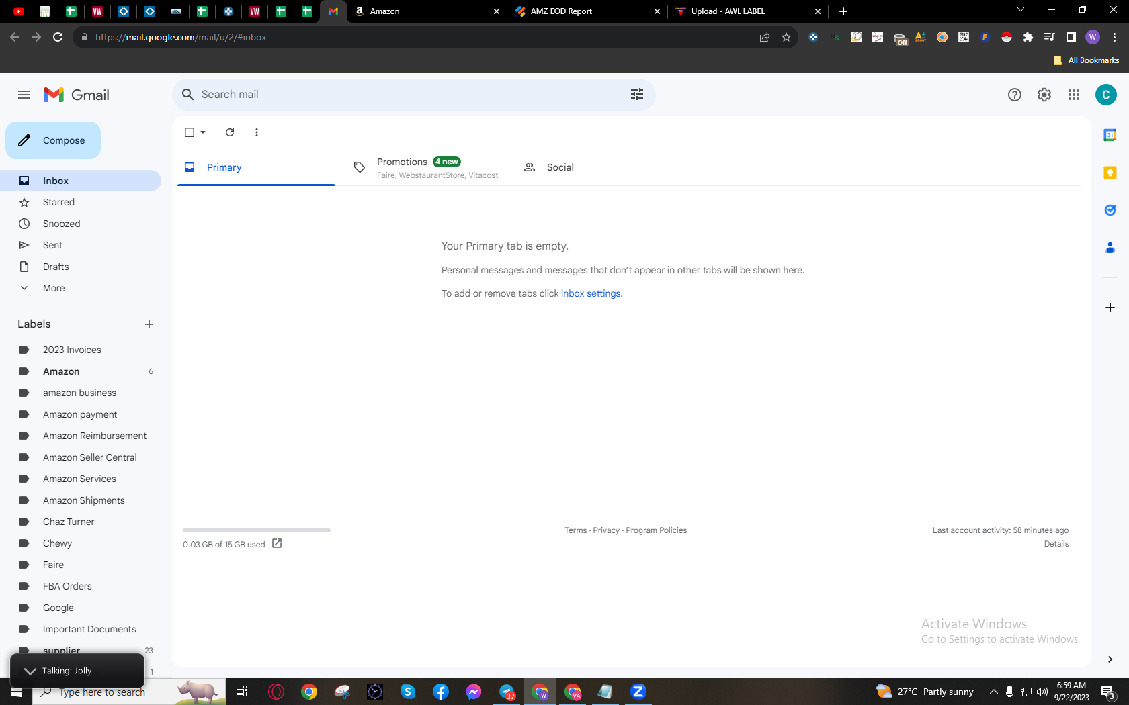This screenshot has height=705, width=1129.
Task: Open Zoom from the taskbar
Action: click(638, 692)
